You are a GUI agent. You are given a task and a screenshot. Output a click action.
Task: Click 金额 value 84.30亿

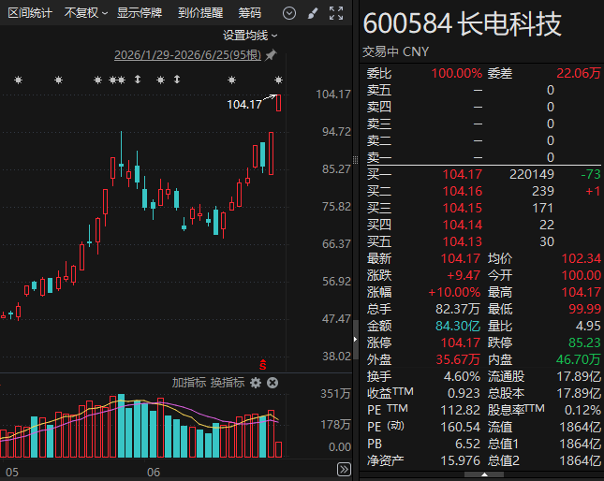click(x=458, y=326)
